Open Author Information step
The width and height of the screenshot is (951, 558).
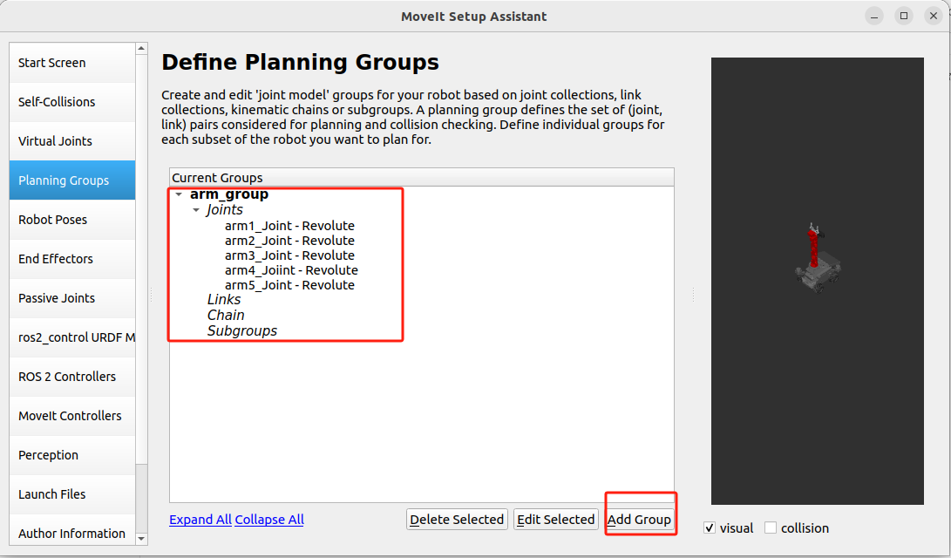(x=72, y=533)
